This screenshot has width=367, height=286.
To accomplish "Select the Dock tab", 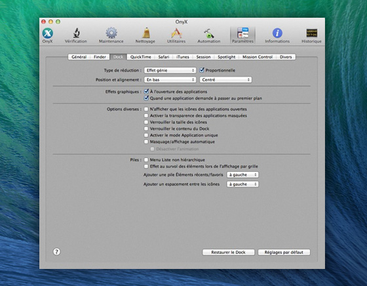I will point(118,57).
